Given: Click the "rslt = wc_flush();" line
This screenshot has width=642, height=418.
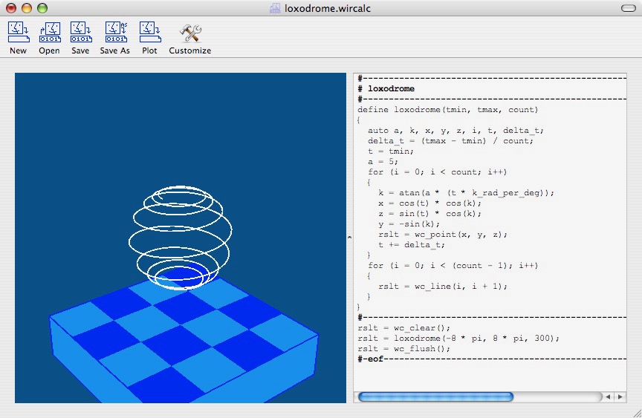Looking at the screenshot, I should (x=403, y=348).
